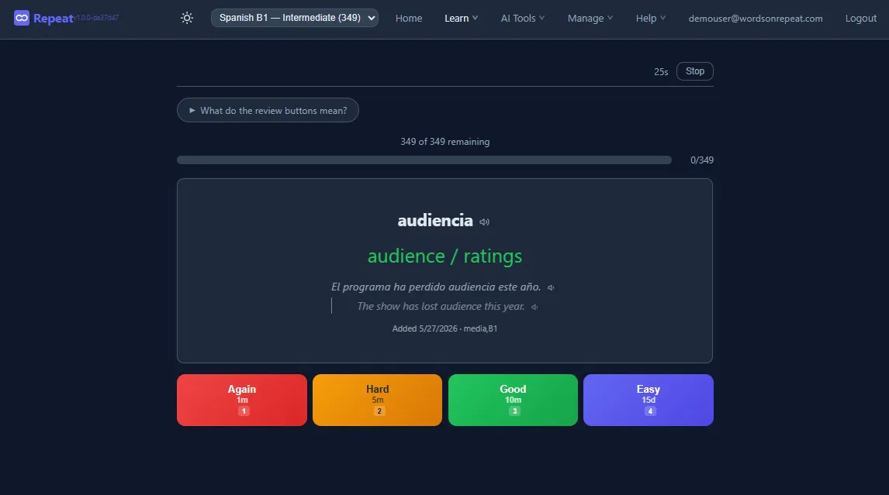Open the AI Tools menu
This screenshot has width=889, height=495.
coord(523,18)
